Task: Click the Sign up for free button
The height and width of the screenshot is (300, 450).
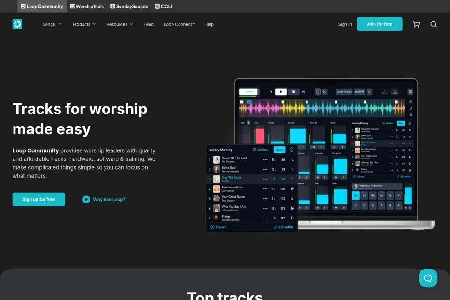Action: (x=39, y=199)
